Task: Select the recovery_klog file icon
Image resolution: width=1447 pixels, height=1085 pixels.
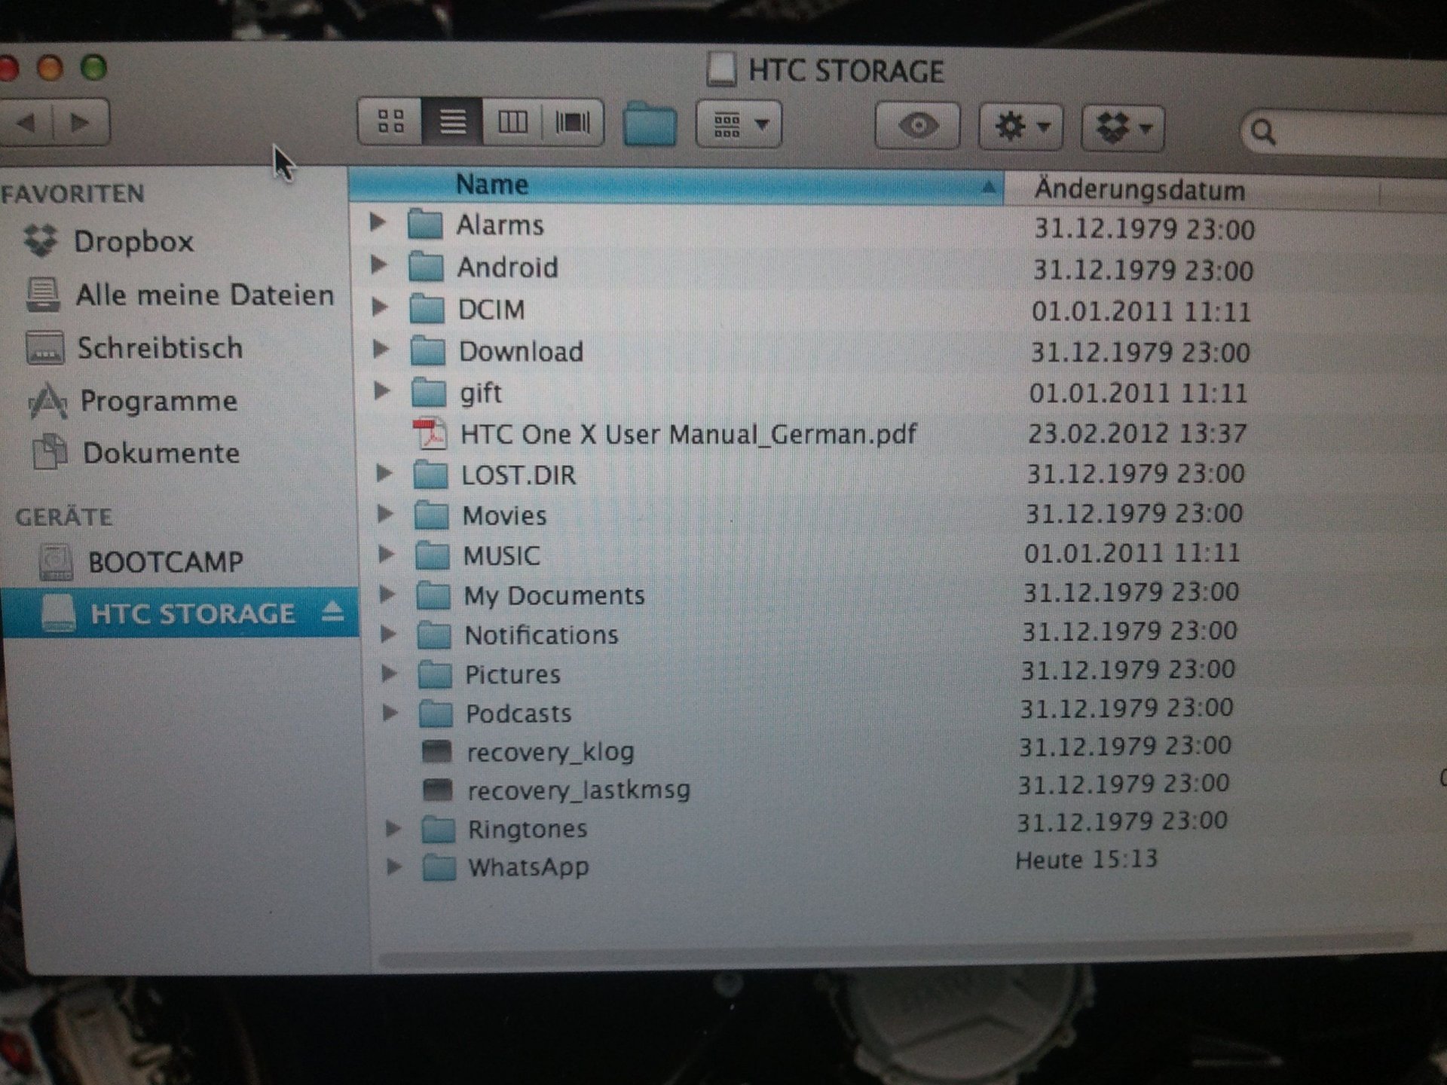Action: (437, 751)
